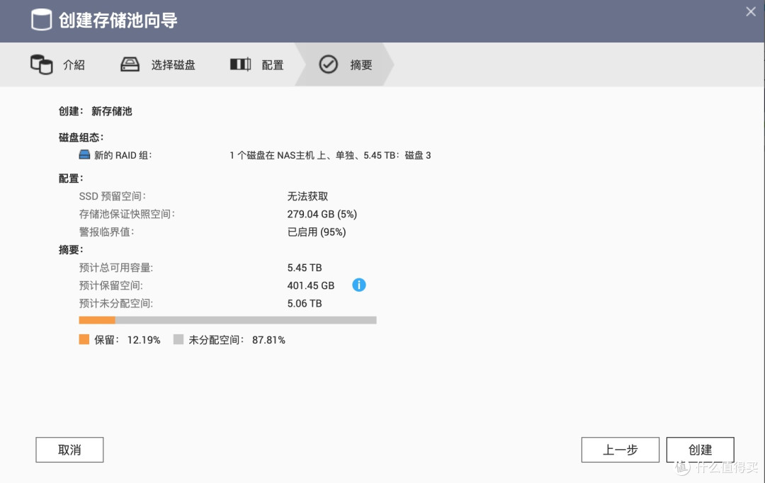Image resolution: width=765 pixels, height=483 pixels.
Task: Click the storage pool icon in the title bar
Action: pyautogui.click(x=42, y=20)
